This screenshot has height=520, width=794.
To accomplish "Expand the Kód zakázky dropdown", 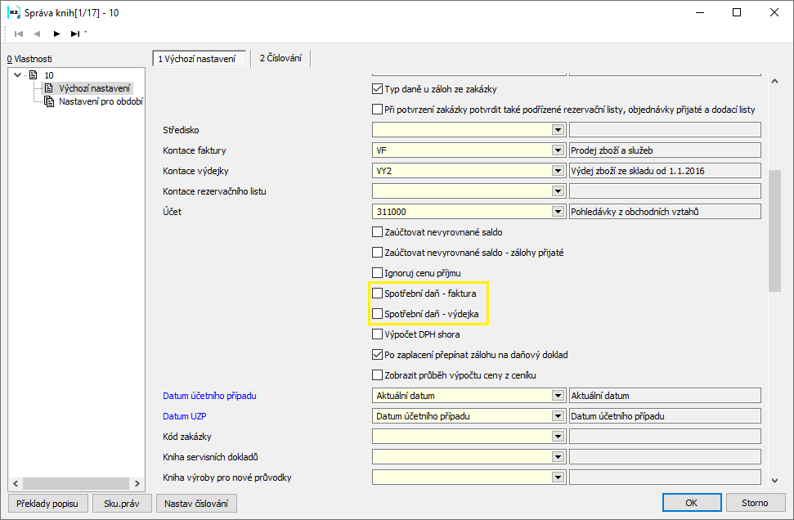I will coord(558,437).
